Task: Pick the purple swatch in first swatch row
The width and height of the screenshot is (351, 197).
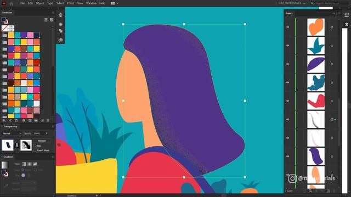Action: (x=24, y=35)
